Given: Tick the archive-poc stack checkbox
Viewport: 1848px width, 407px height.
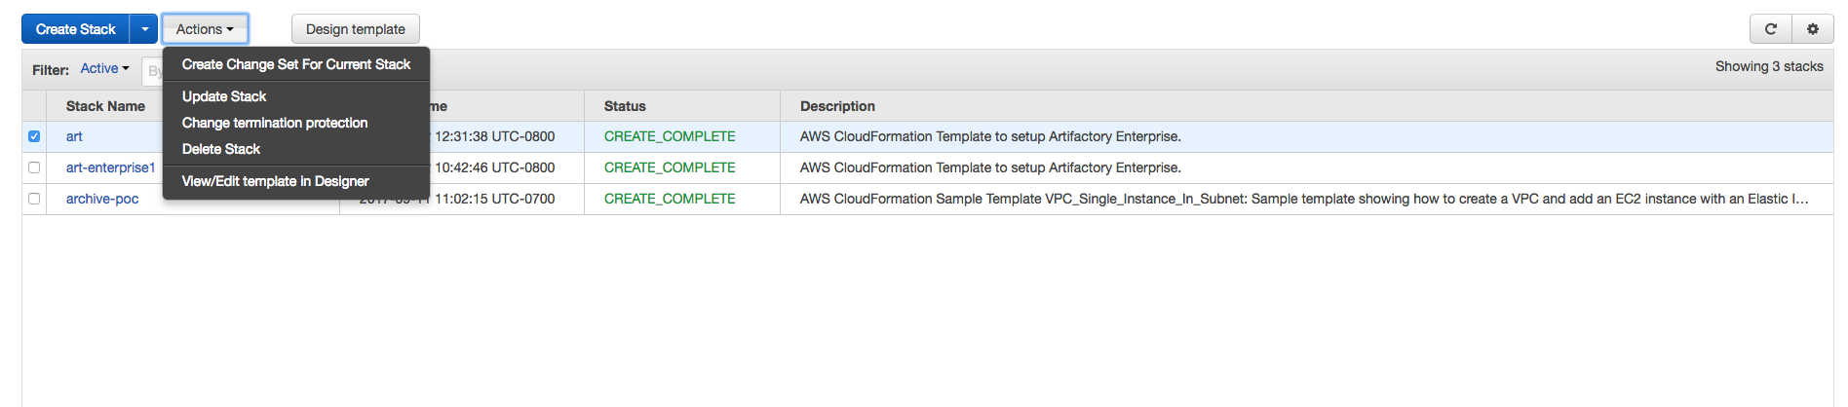Looking at the screenshot, I should click(x=34, y=199).
